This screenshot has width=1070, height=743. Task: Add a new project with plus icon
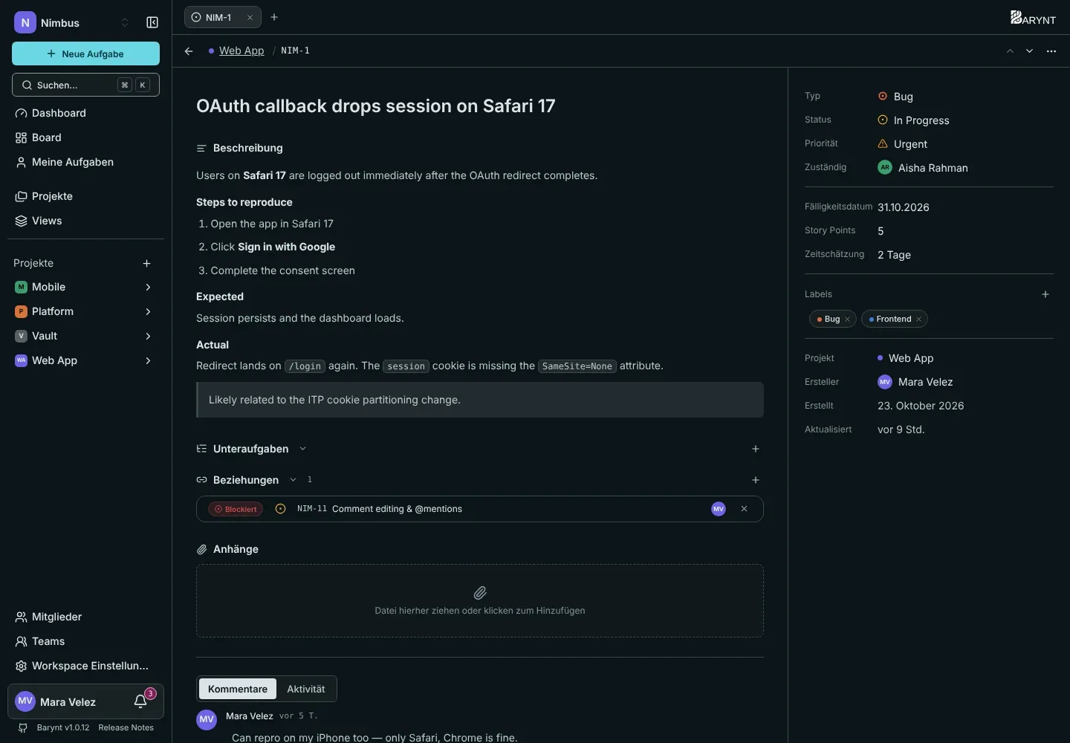coord(147,263)
